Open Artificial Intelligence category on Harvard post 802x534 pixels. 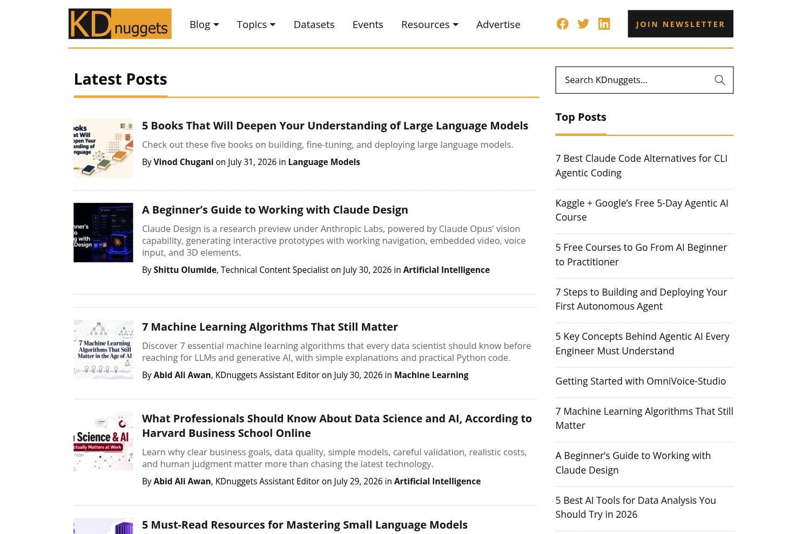click(437, 481)
